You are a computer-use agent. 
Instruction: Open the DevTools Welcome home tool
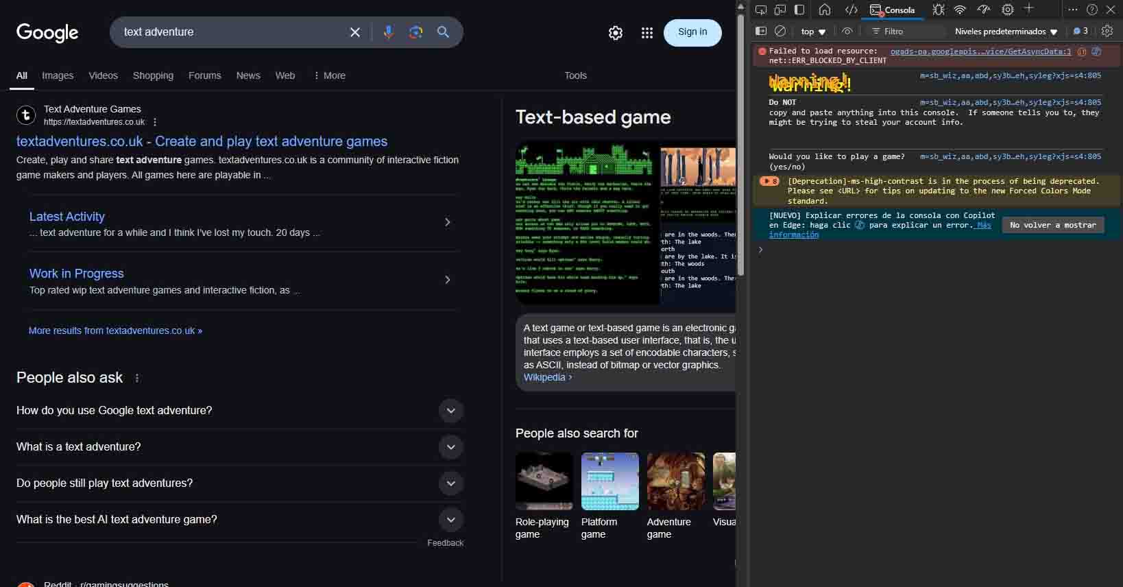pyautogui.click(x=825, y=10)
